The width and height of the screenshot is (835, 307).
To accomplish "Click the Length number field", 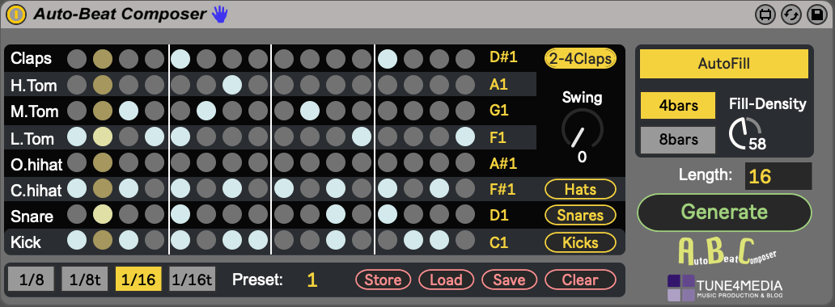I will 778,176.
